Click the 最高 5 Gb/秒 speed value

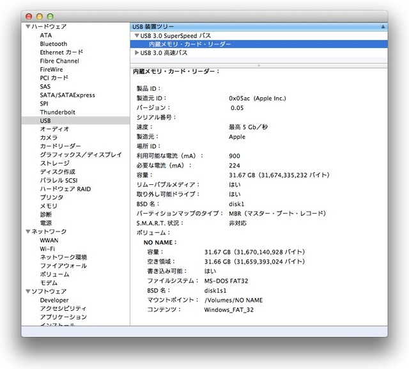point(249,127)
